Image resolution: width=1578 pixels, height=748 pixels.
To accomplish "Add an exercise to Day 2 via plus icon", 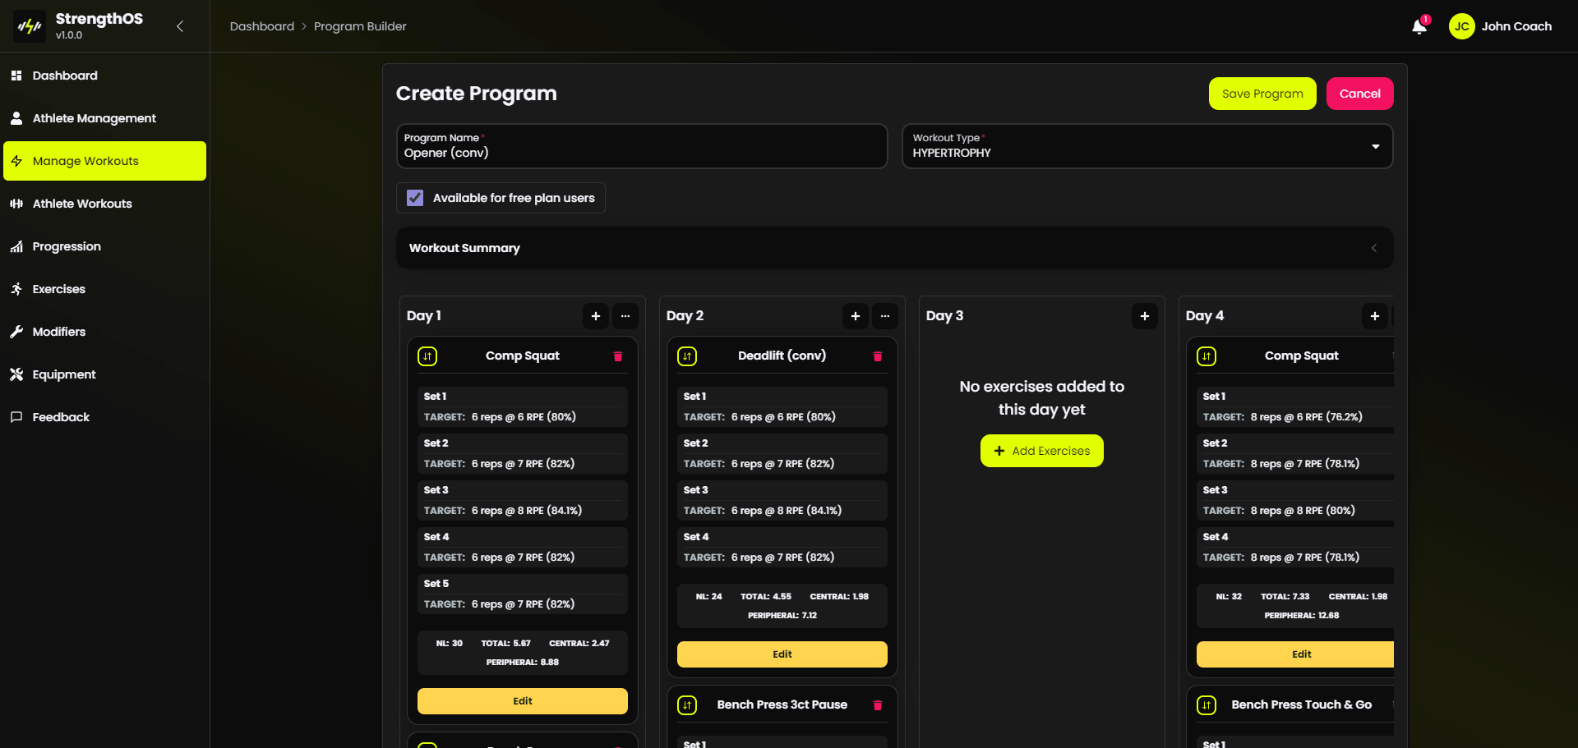I will [855, 316].
